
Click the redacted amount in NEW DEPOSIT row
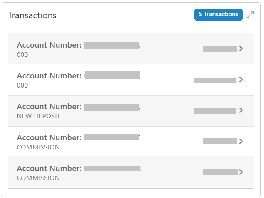pyautogui.click(x=215, y=111)
